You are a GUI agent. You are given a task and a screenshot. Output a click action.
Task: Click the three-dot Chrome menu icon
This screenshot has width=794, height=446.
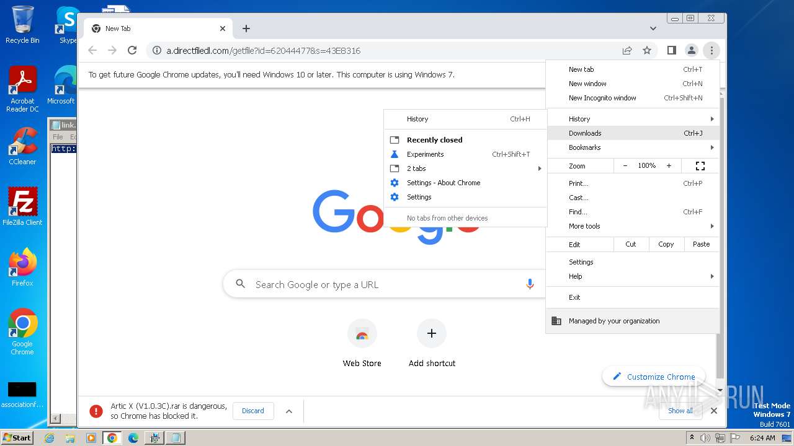711,50
